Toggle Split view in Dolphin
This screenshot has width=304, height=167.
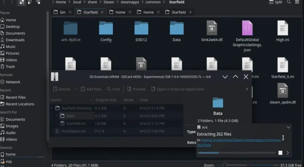pos(276,2)
